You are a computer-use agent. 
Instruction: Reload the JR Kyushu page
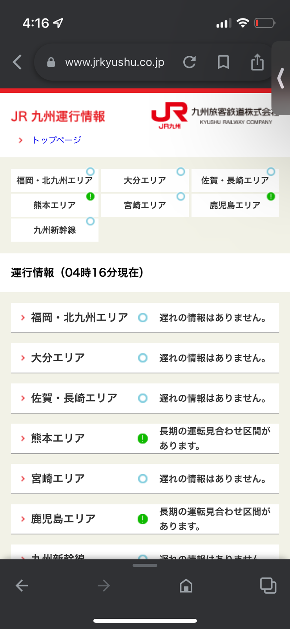(189, 62)
